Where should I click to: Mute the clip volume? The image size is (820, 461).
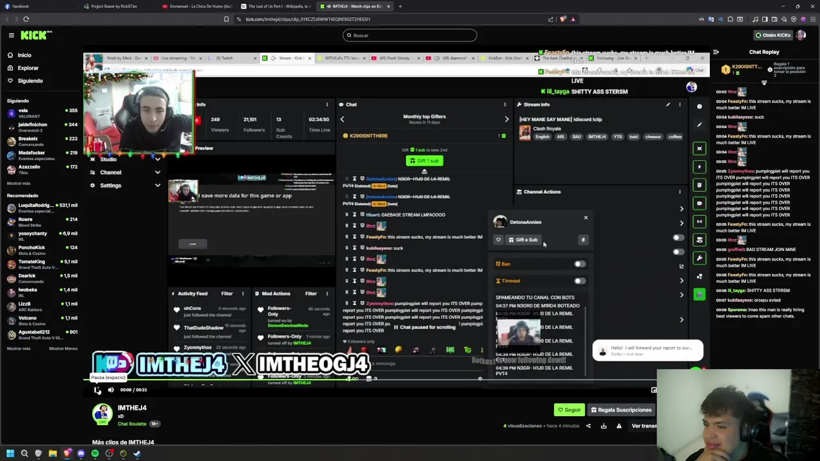tap(111, 389)
